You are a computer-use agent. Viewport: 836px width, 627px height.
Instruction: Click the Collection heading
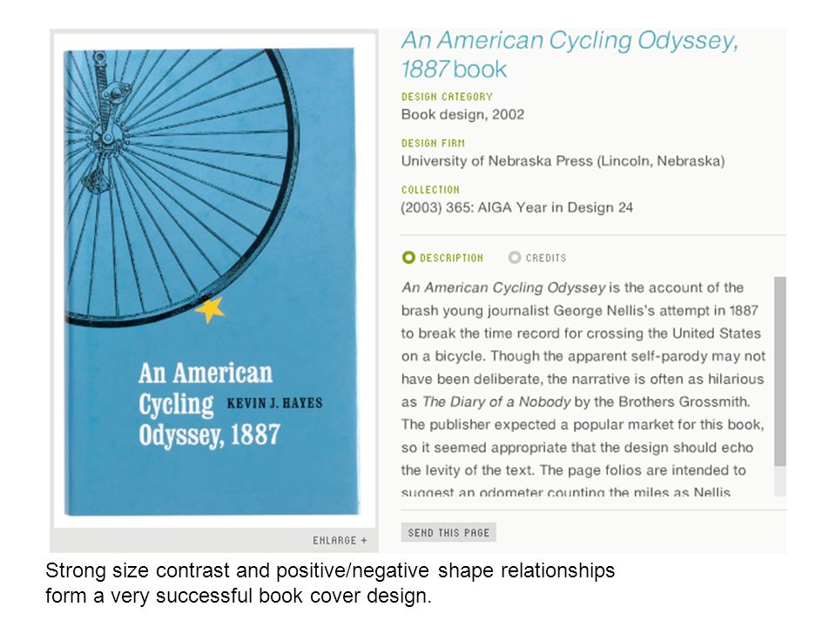[430, 189]
